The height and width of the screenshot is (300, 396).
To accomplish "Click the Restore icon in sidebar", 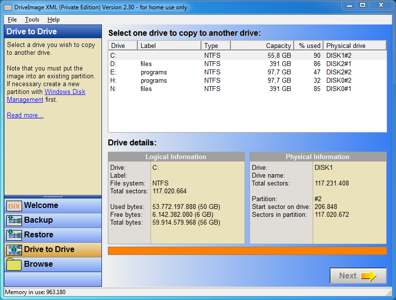I will point(14,235).
